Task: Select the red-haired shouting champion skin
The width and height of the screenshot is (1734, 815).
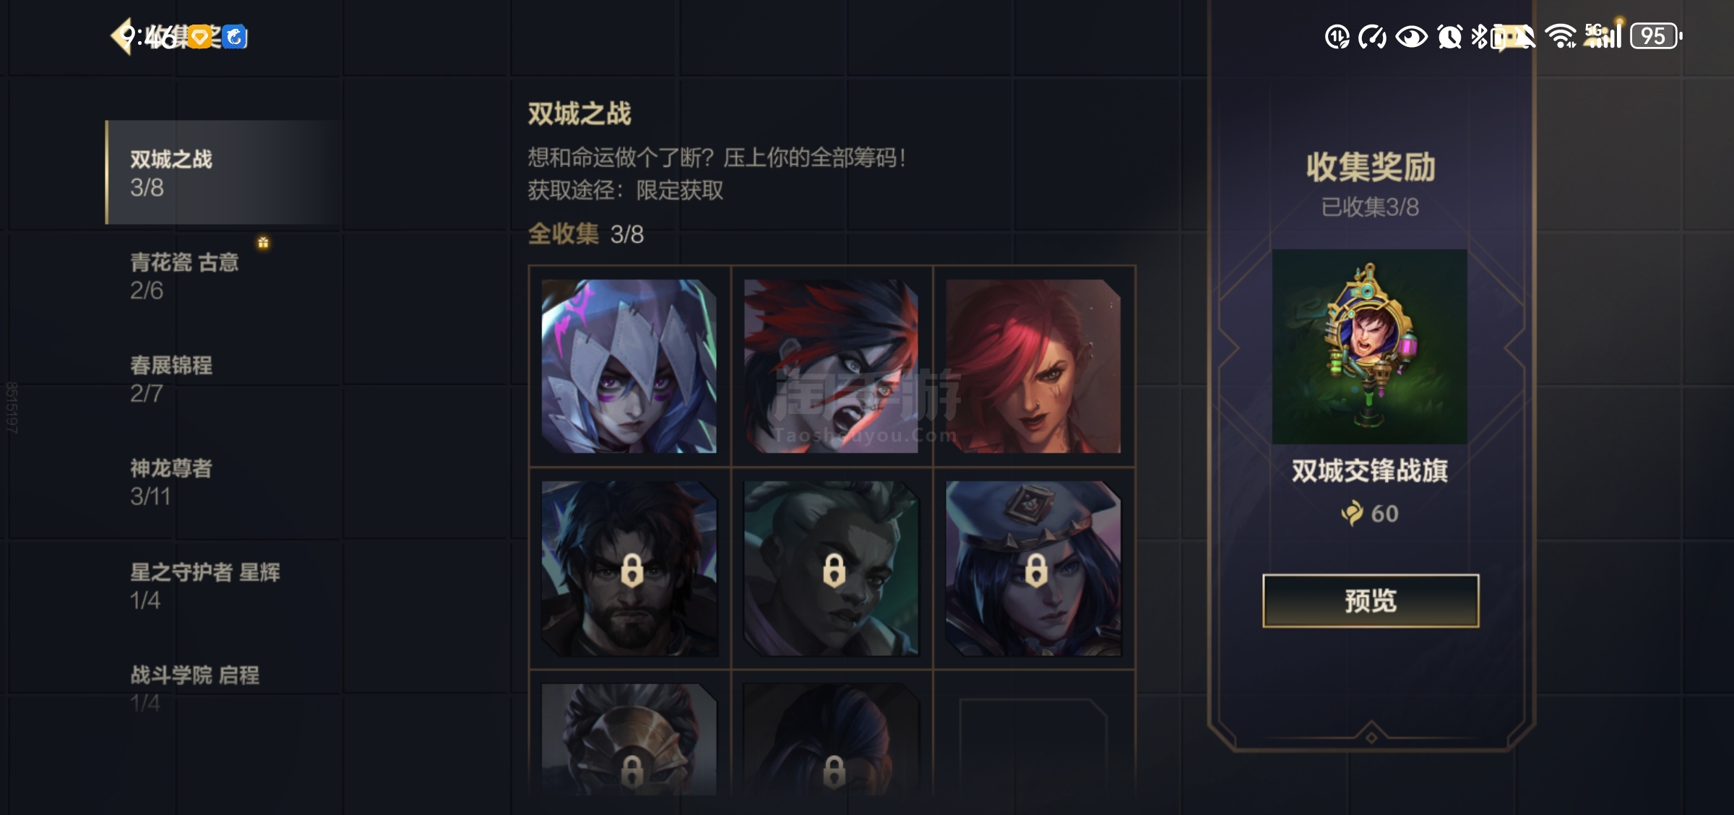Action: coord(832,366)
